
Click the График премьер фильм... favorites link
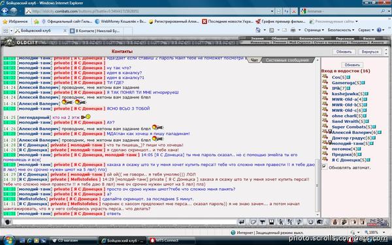tap(280, 22)
